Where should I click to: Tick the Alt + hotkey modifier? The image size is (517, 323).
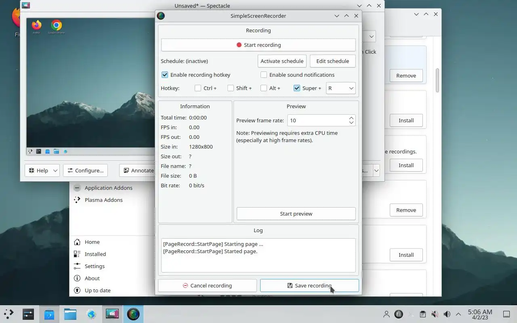(264, 88)
